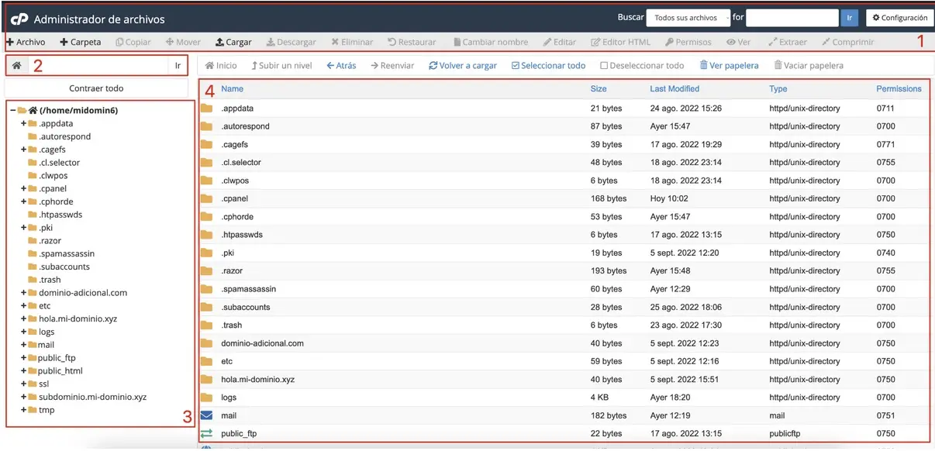Sort by Last Modified column header
Image resolution: width=935 pixels, height=451 pixels.
click(x=675, y=89)
